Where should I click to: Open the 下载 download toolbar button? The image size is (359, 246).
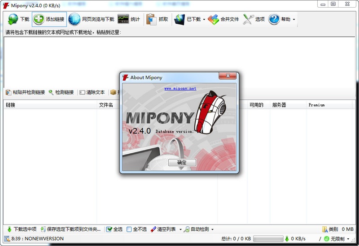(x=18, y=19)
